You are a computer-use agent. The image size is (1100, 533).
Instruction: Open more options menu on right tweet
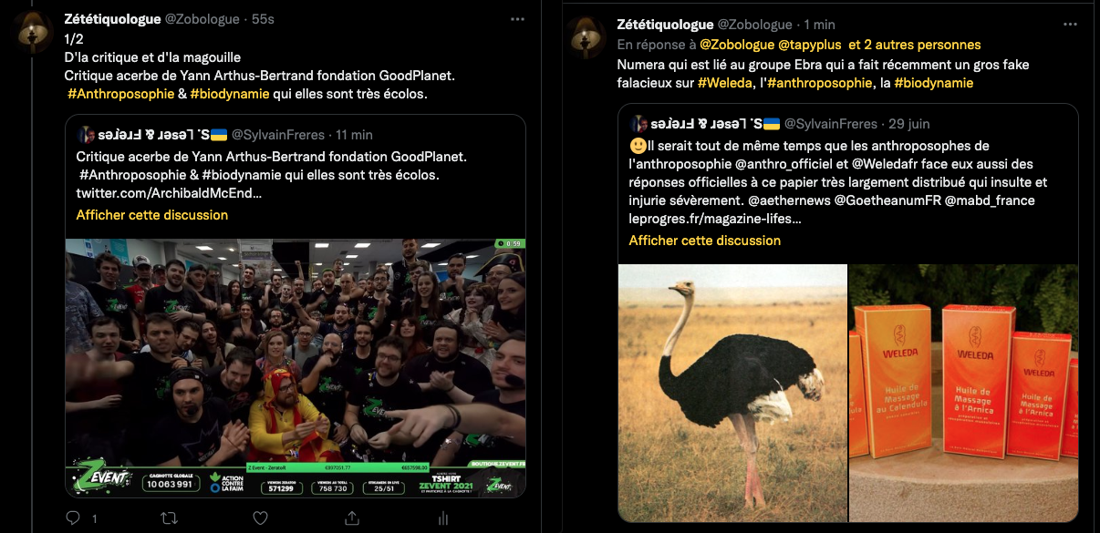tap(1070, 23)
